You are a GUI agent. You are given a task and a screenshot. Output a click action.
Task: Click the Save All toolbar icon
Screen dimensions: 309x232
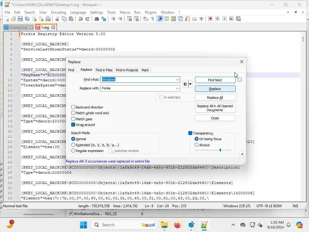[27, 19]
